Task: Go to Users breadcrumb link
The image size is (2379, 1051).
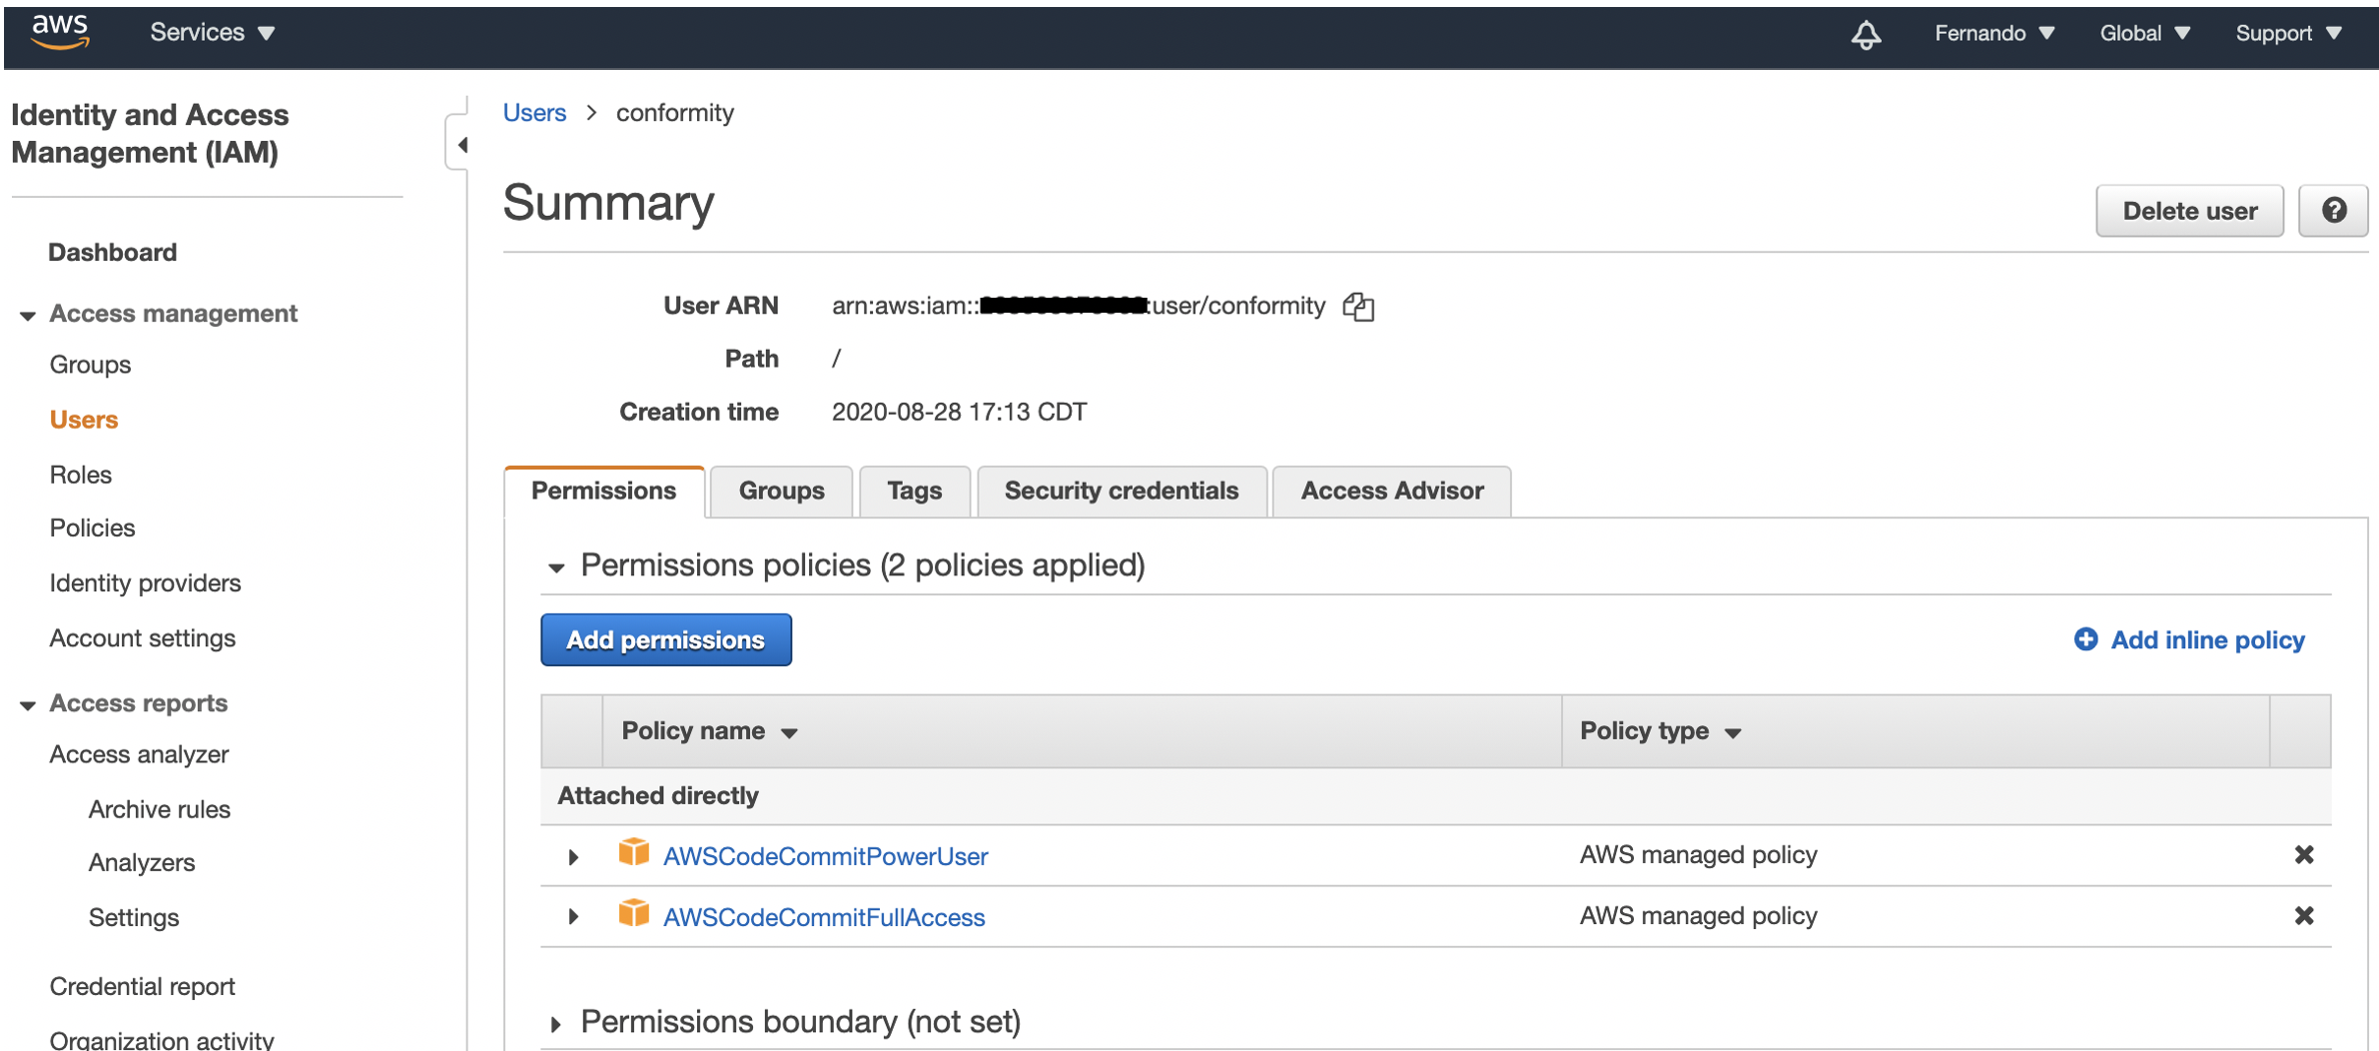Action: (534, 113)
